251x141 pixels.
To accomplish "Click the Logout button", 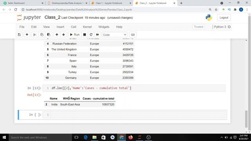I will [x=224, y=18].
